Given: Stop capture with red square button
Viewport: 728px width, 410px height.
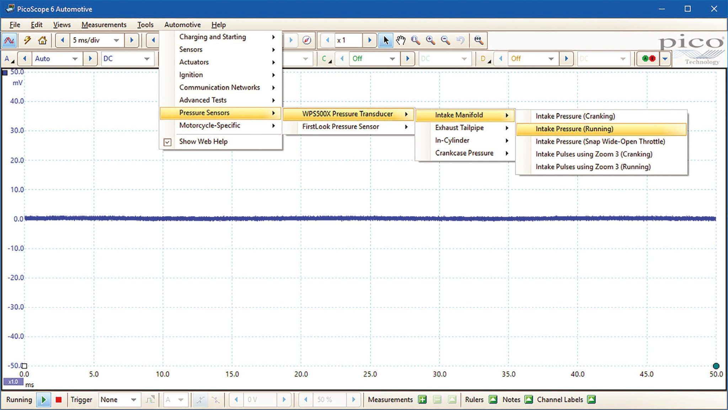Looking at the screenshot, I should coord(59,400).
